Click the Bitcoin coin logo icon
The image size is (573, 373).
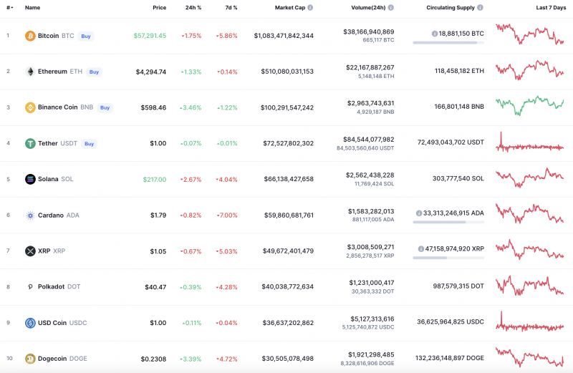[x=30, y=36]
